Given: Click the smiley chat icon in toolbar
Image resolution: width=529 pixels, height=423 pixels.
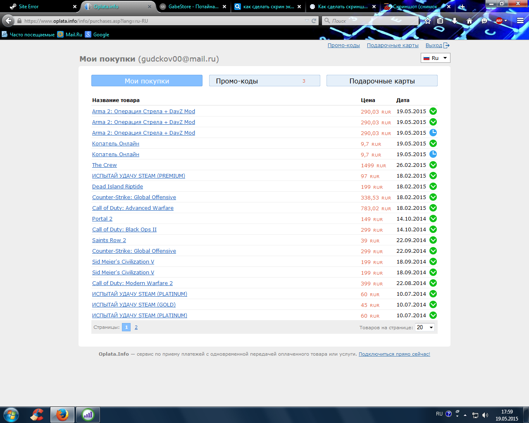Looking at the screenshot, I should (484, 21).
